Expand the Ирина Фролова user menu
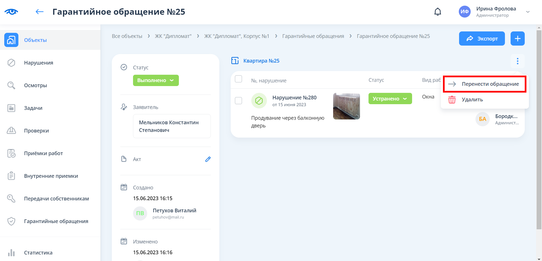Screen dimensions: 542x261 pyautogui.click(x=528, y=12)
